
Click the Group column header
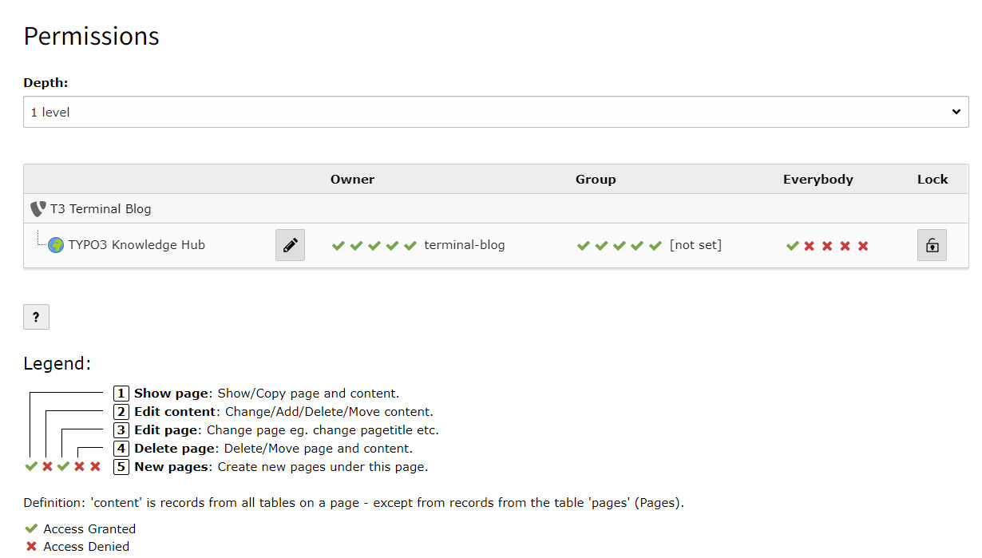596,180
